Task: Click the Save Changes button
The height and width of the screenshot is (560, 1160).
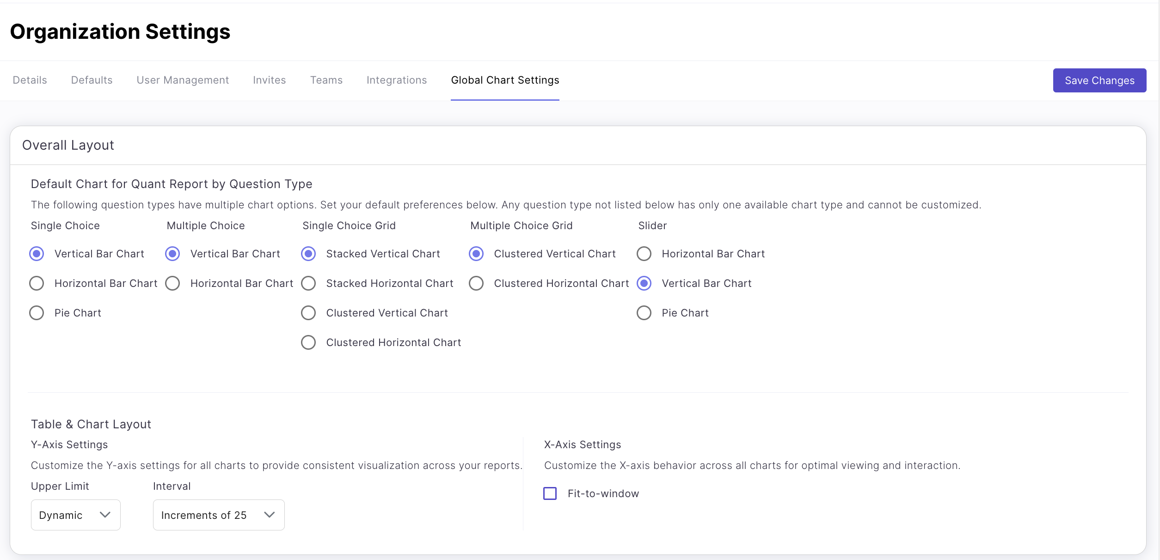Action: point(1099,80)
